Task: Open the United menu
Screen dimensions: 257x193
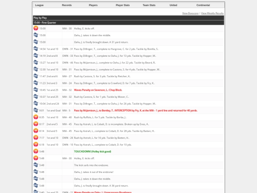Action: pos(173,5)
